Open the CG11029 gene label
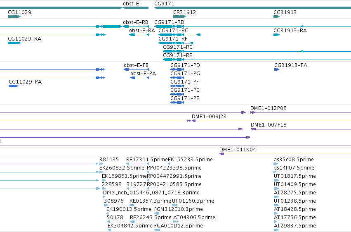Image resolution: width=351 pixels, height=232 pixels. (19, 12)
